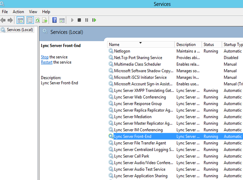Click the Pause Service toolbar icon
This screenshot has width=243, height=180.
point(86,20)
